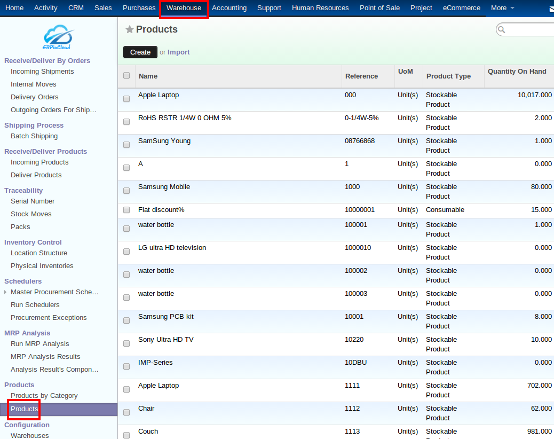Check the LG ultra HD television checkbox

click(126, 252)
